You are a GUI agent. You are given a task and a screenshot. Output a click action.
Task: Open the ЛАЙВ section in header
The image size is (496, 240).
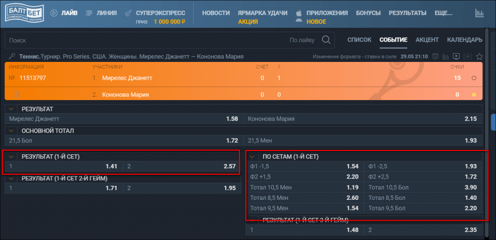[63, 13]
